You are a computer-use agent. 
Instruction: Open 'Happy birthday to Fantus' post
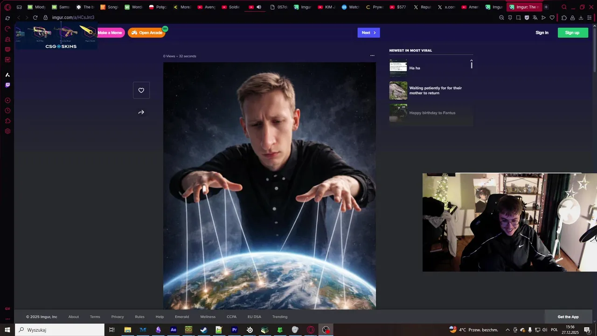(432, 113)
